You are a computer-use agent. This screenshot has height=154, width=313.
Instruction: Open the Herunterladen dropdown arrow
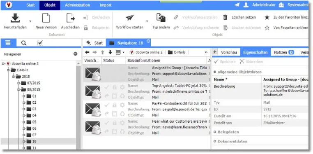[x=30, y=21]
